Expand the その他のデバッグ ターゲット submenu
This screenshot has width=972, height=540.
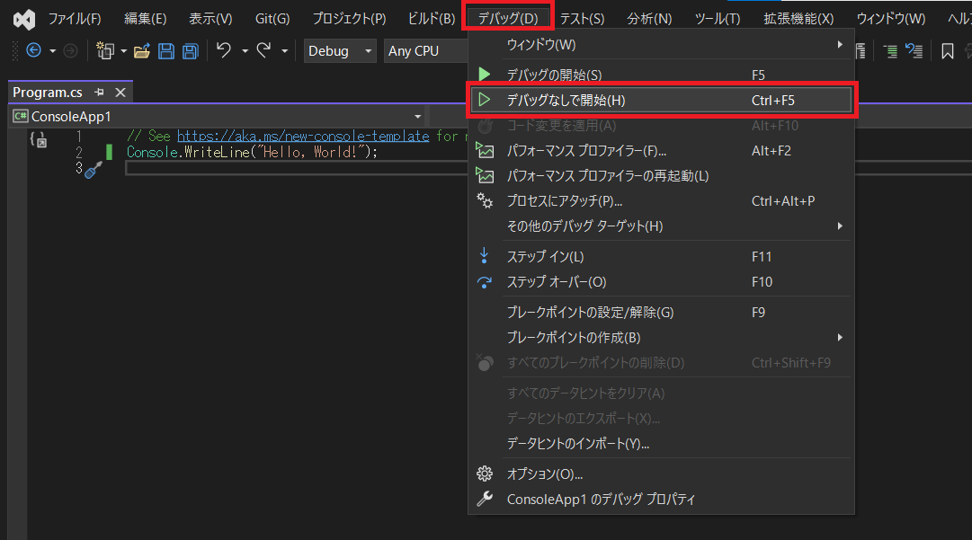(584, 226)
